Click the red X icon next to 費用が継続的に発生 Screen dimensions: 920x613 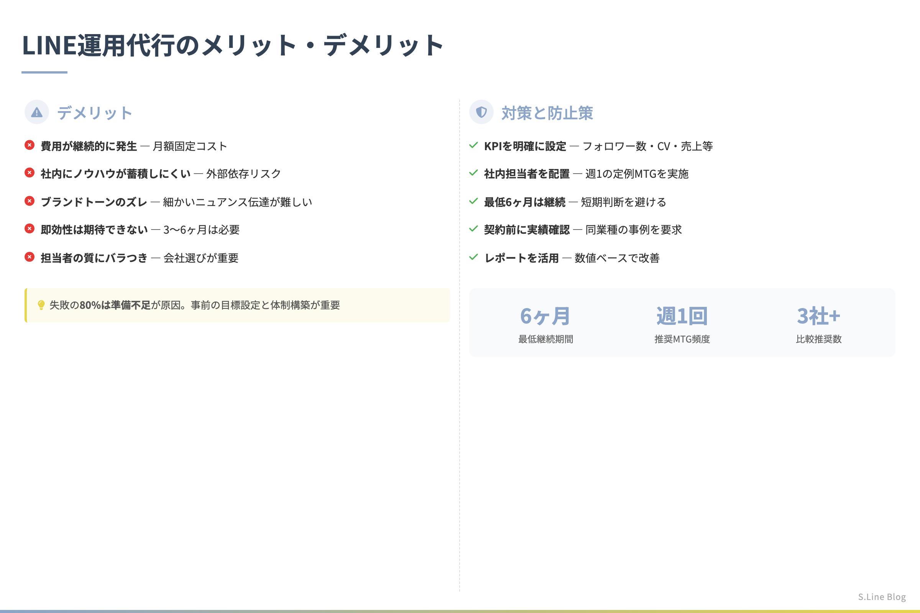pos(30,145)
